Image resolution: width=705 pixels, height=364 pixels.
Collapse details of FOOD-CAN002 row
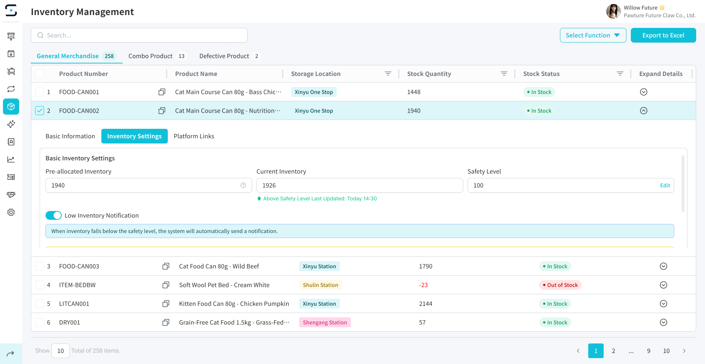point(643,111)
